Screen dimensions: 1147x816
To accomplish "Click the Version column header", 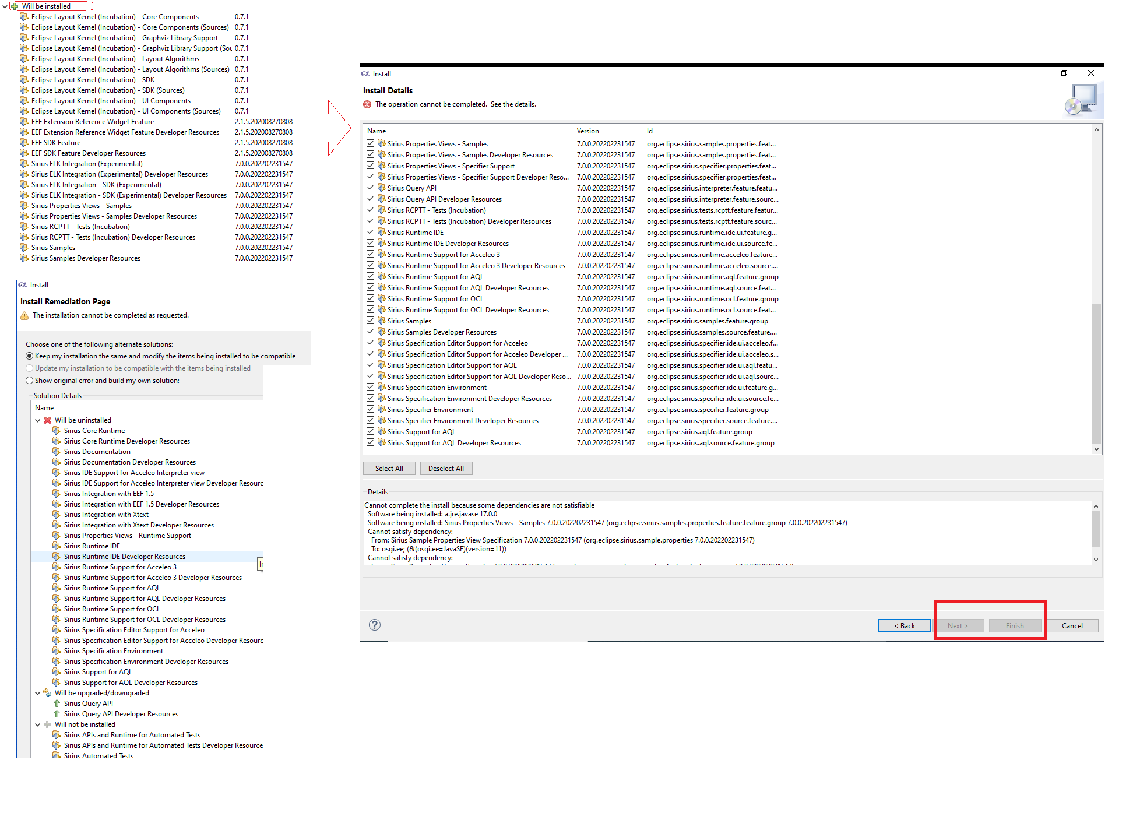I will [x=608, y=131].
